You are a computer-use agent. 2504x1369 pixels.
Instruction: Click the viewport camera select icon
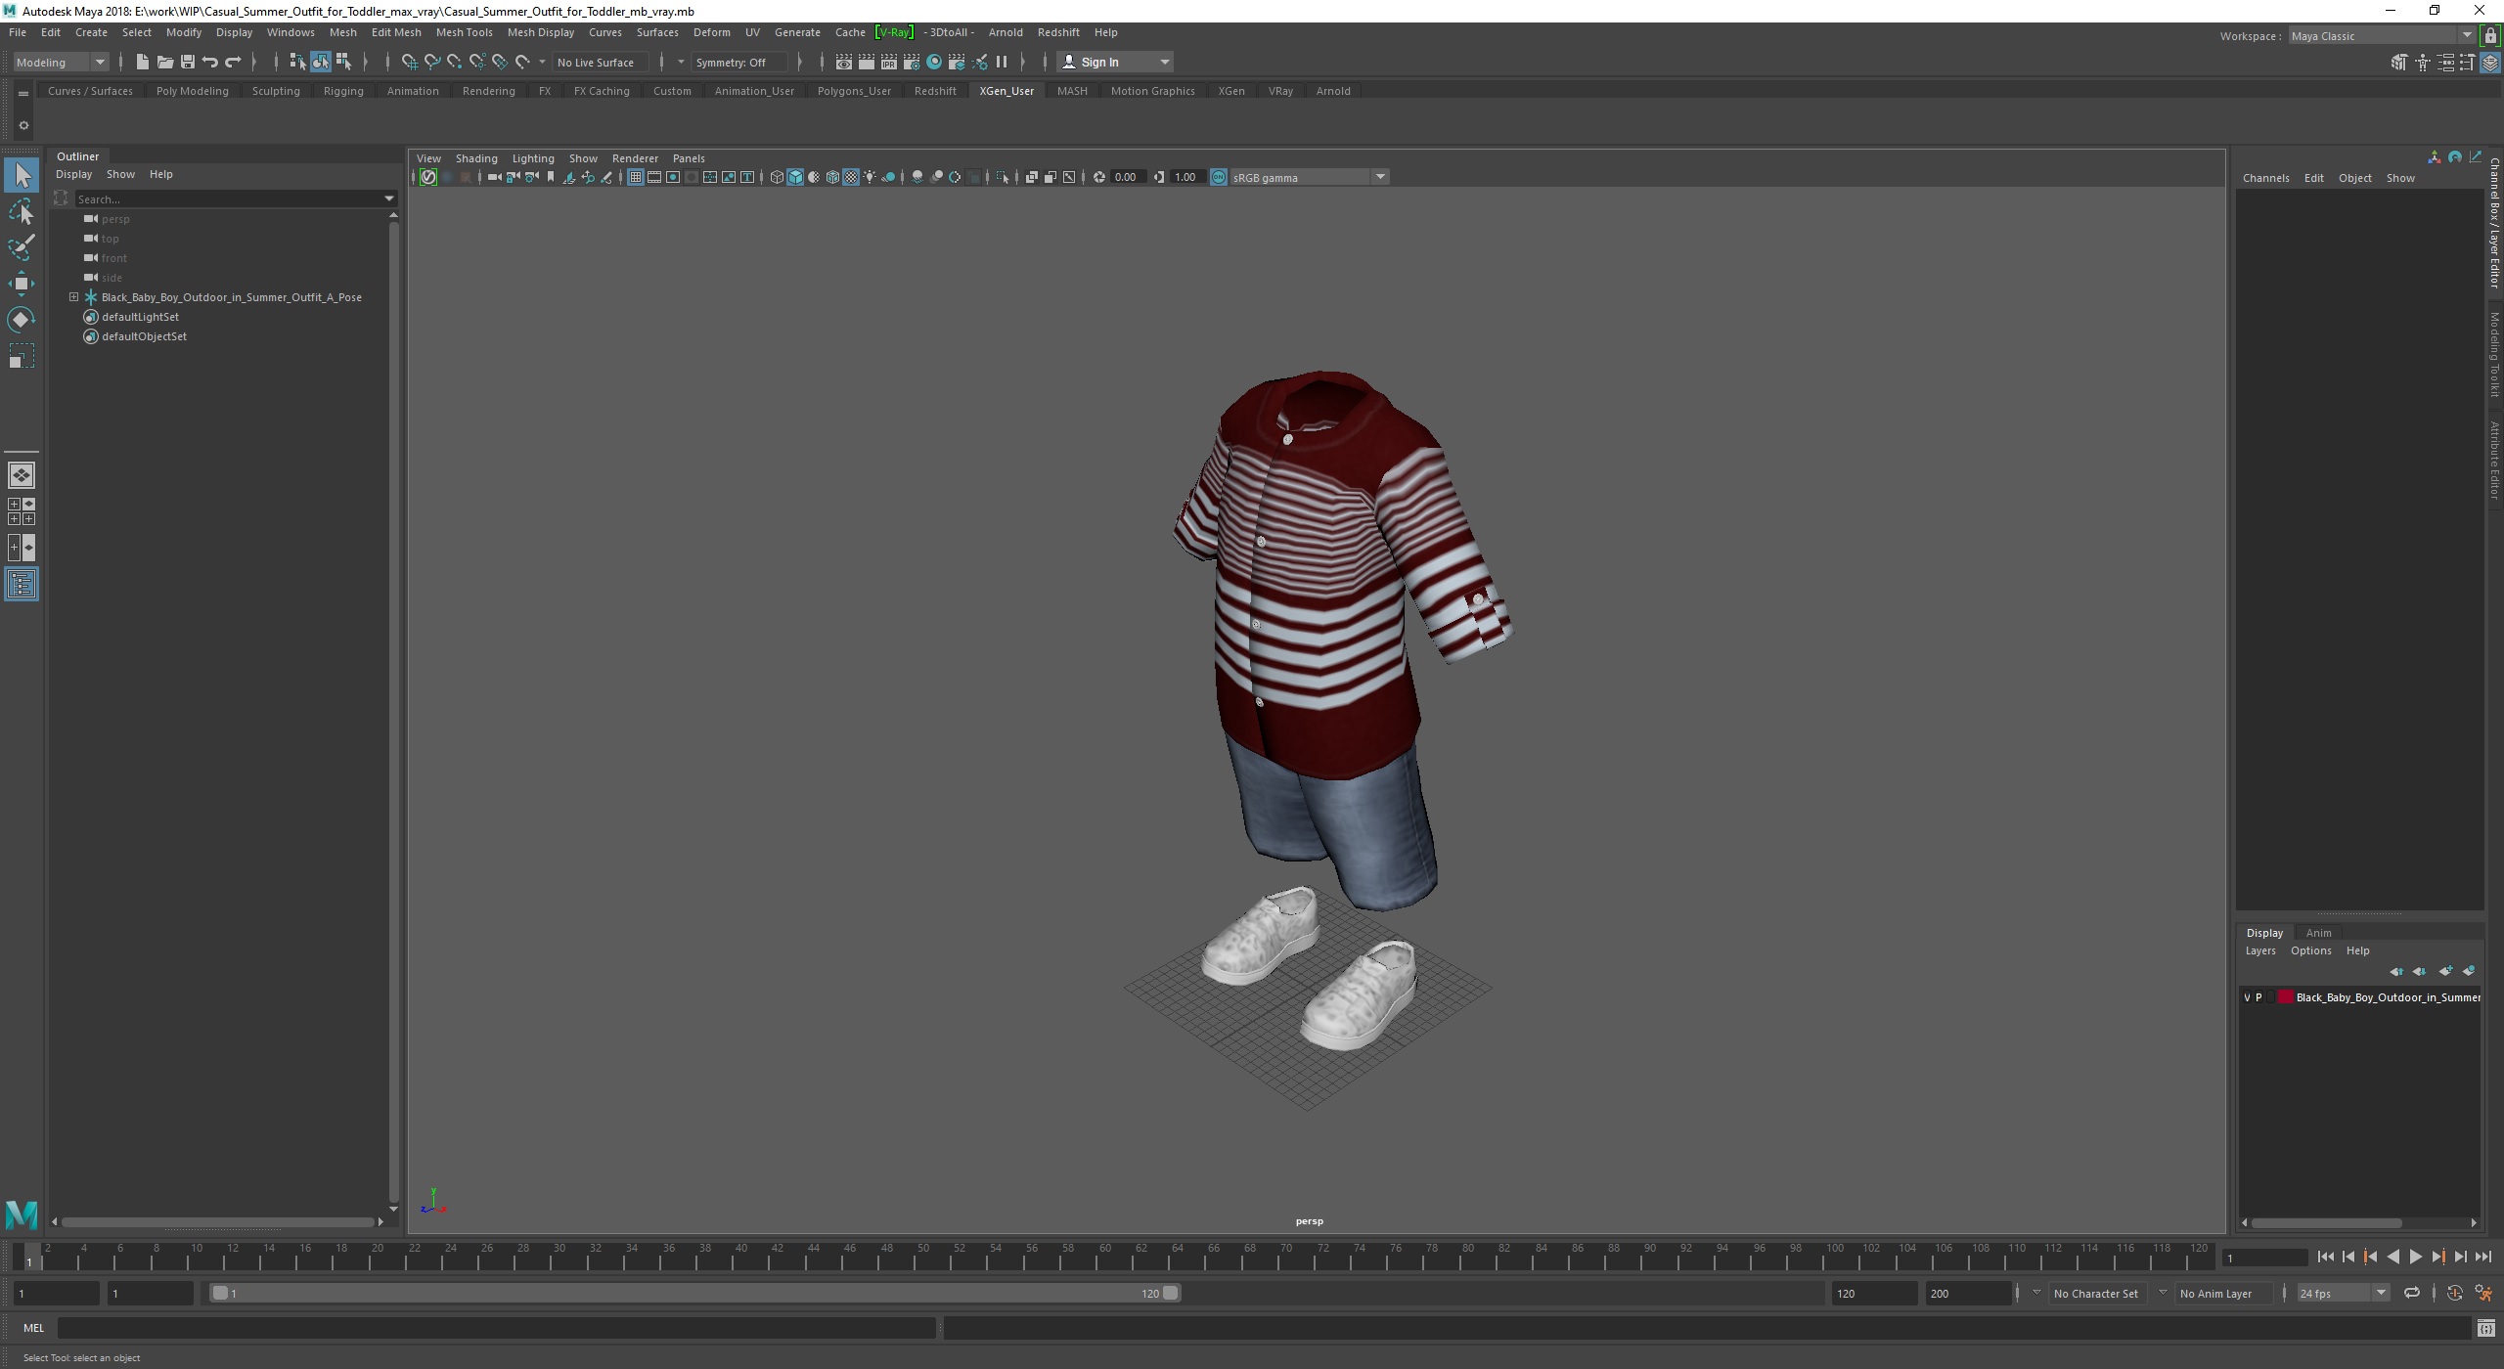pyautogui.click(x=494, y=177)
